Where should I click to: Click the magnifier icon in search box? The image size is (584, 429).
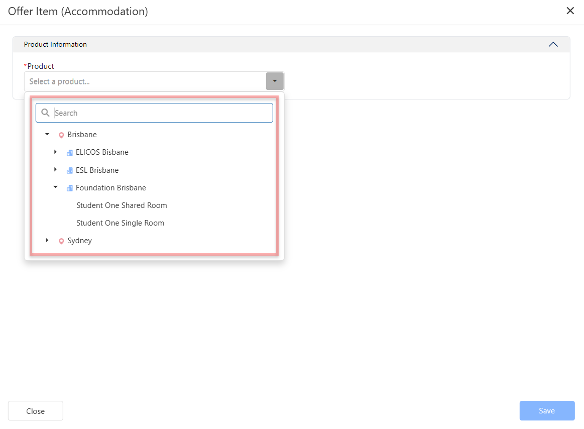point(46,113)
